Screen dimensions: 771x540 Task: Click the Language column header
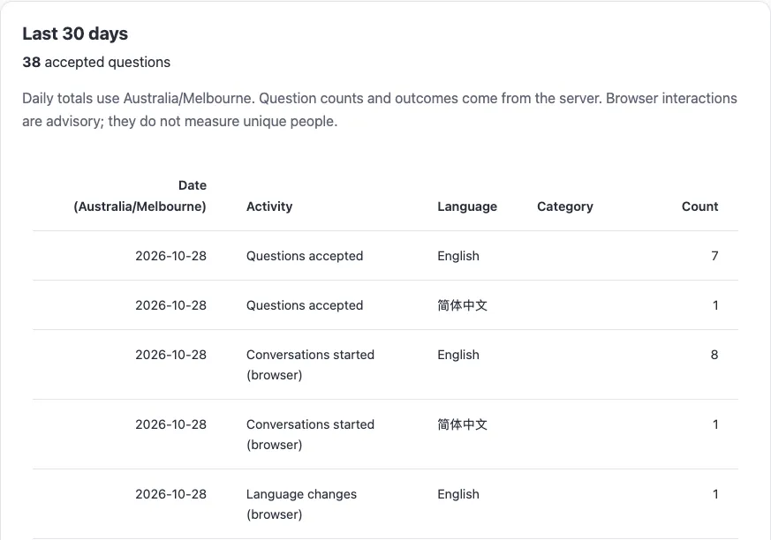click(x=467, y=206)
